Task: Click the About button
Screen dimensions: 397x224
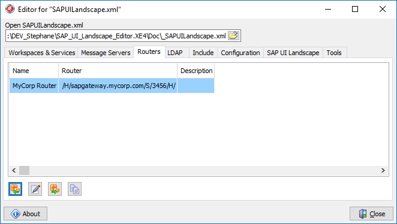Action: (x=25, y=214)
